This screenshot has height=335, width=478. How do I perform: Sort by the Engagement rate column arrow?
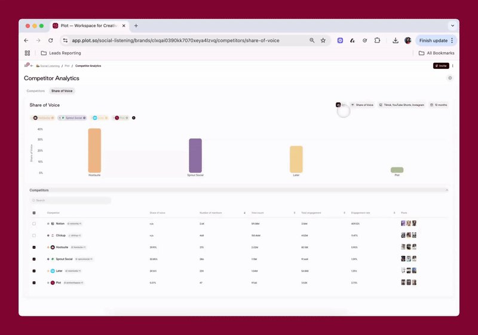(x=394, y=212)
